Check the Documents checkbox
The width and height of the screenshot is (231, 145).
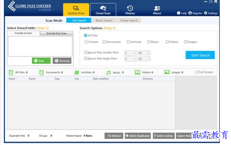104,42
